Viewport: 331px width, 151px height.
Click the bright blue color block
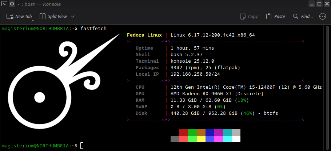click(x=210, y=139)
